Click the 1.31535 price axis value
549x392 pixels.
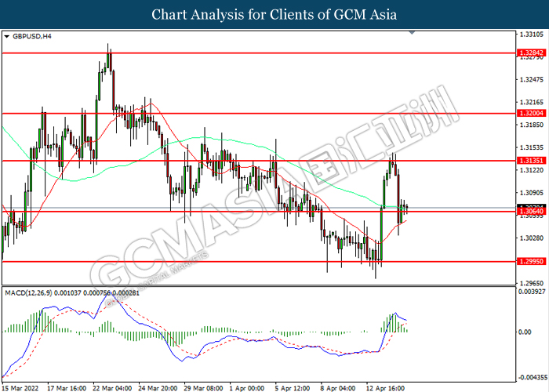pos(532,147)
